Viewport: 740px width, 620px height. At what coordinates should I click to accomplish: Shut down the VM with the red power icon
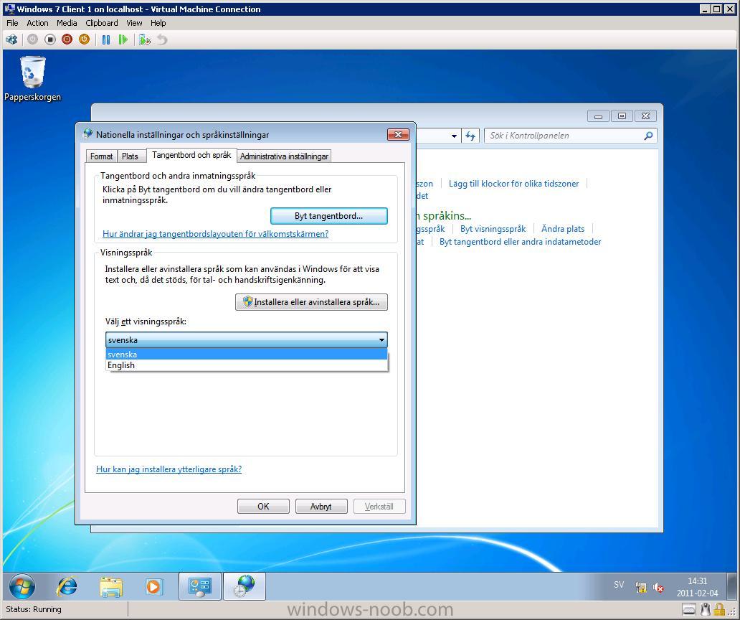point(67,39)
